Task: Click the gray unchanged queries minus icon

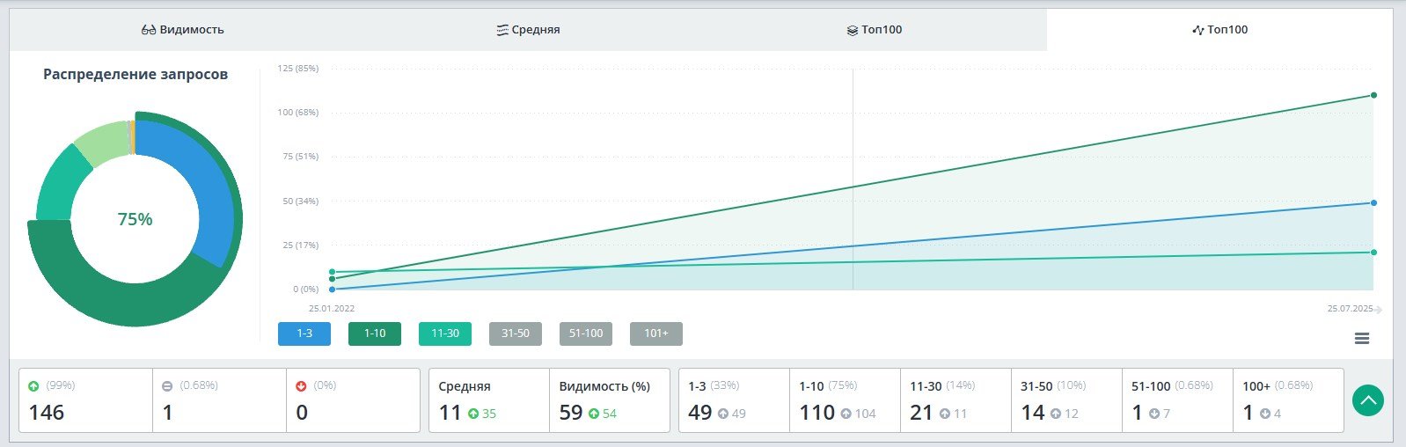Action: 167,386
